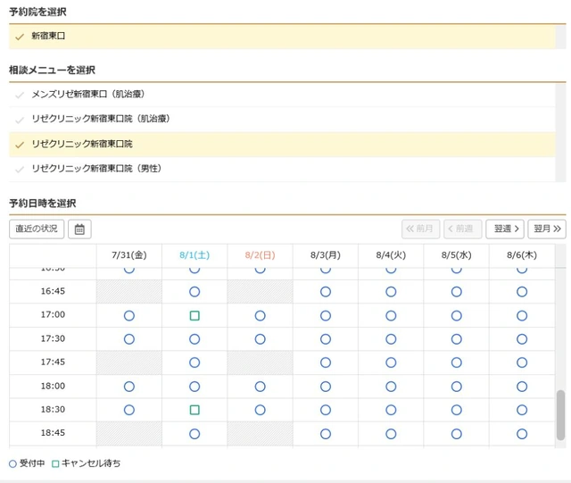The image size is (571, 483).
Task: Book the 17:00 slot on 8/5(水)
Action: tap(456, 316)
